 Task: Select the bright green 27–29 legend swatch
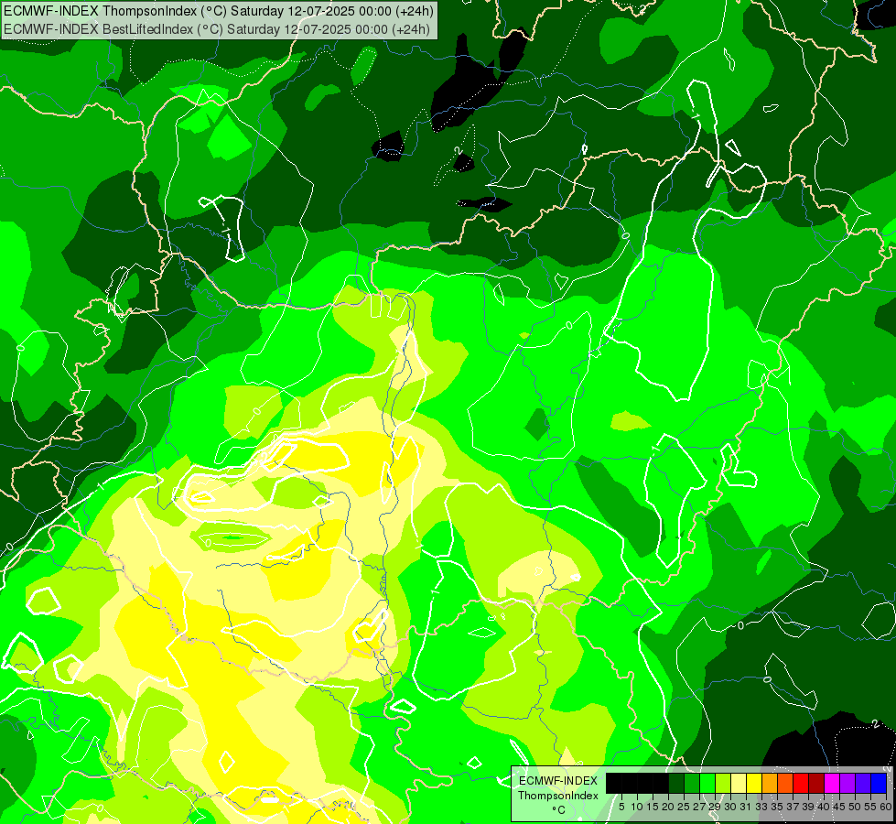click(707, 783)
